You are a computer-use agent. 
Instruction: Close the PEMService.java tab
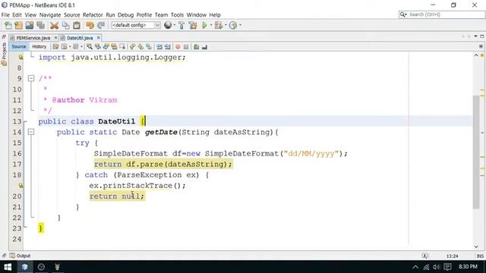tap(55, 38)
